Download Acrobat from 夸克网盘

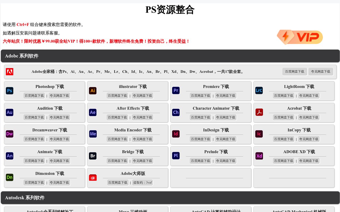click(x=309, y=117)
